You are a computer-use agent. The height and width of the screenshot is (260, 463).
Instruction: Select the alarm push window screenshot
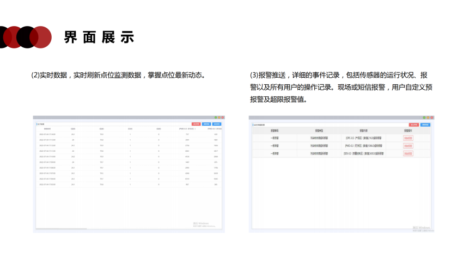342,174
